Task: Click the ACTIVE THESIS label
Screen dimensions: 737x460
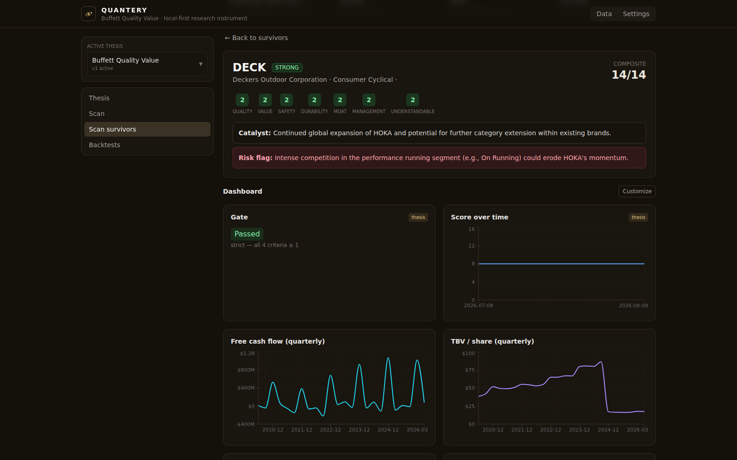Action: 105,46
